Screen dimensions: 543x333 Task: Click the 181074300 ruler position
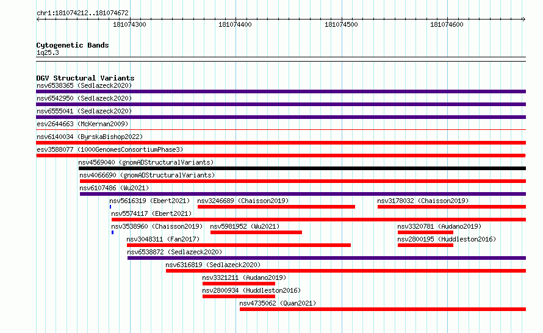pyautogui.click(x=129, y=24)
